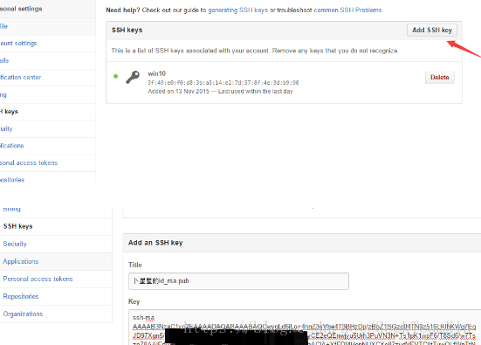
Task: Click the Title input field
Action: 238,281
